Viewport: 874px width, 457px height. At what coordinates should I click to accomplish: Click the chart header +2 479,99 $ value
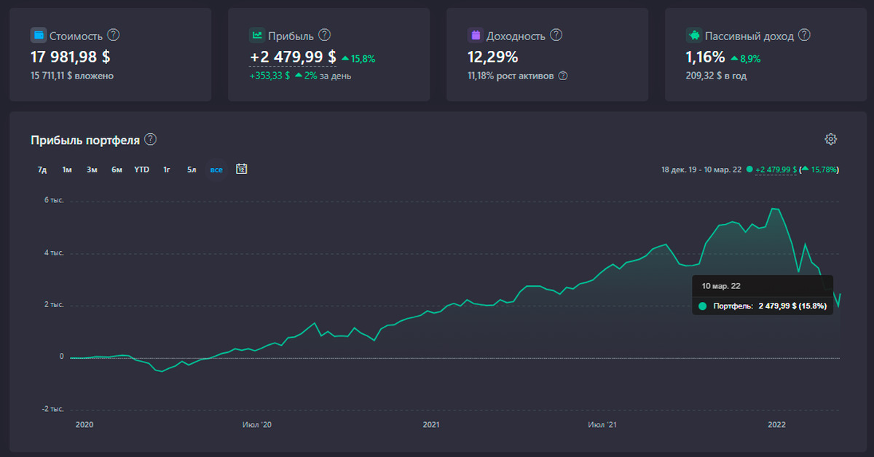tap(776, 170)
